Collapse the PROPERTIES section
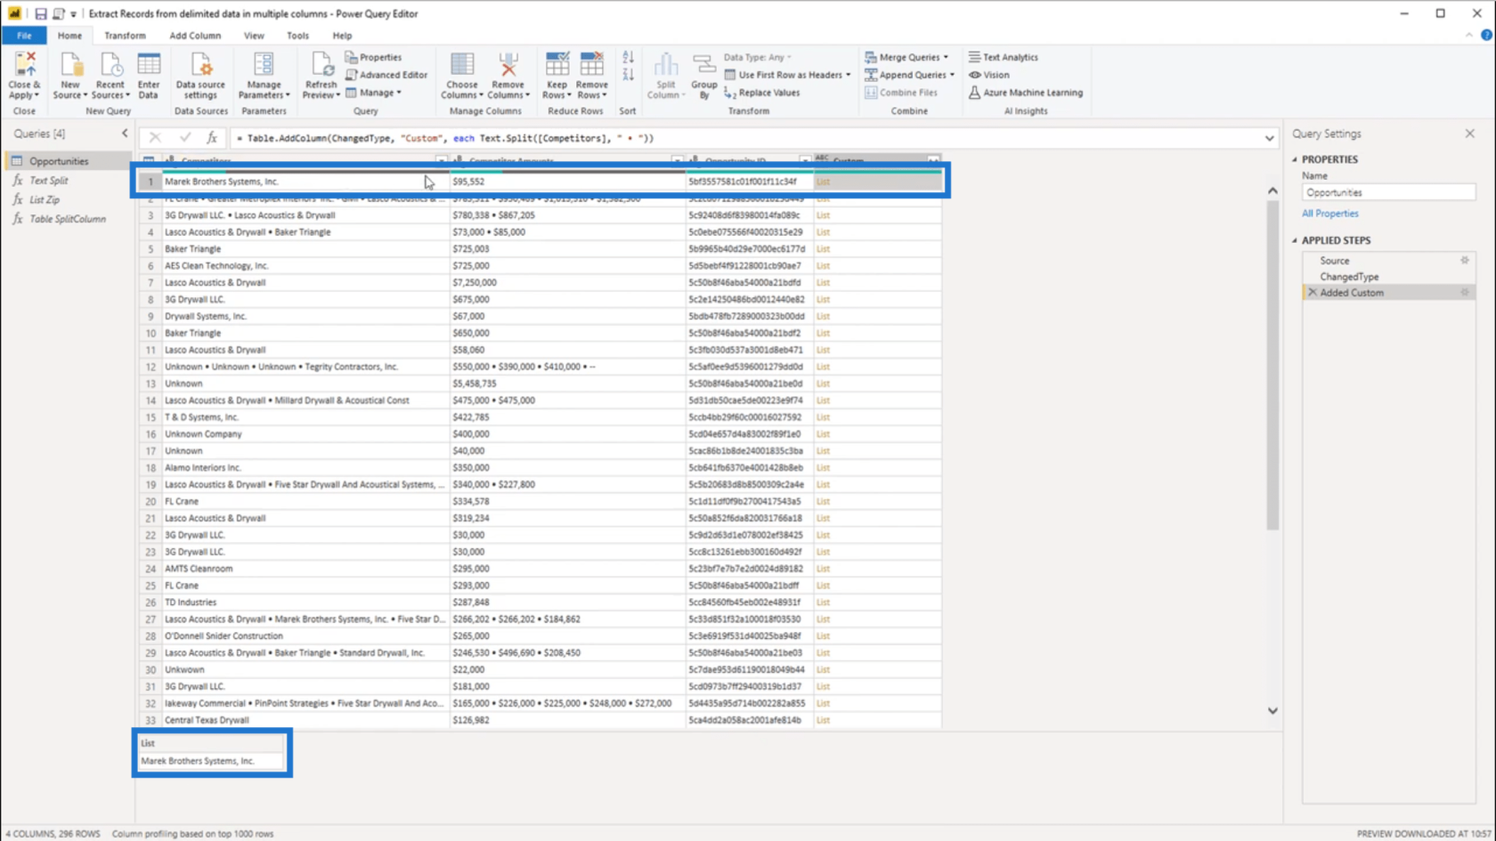The image size is (1496, 841). 1296,159
